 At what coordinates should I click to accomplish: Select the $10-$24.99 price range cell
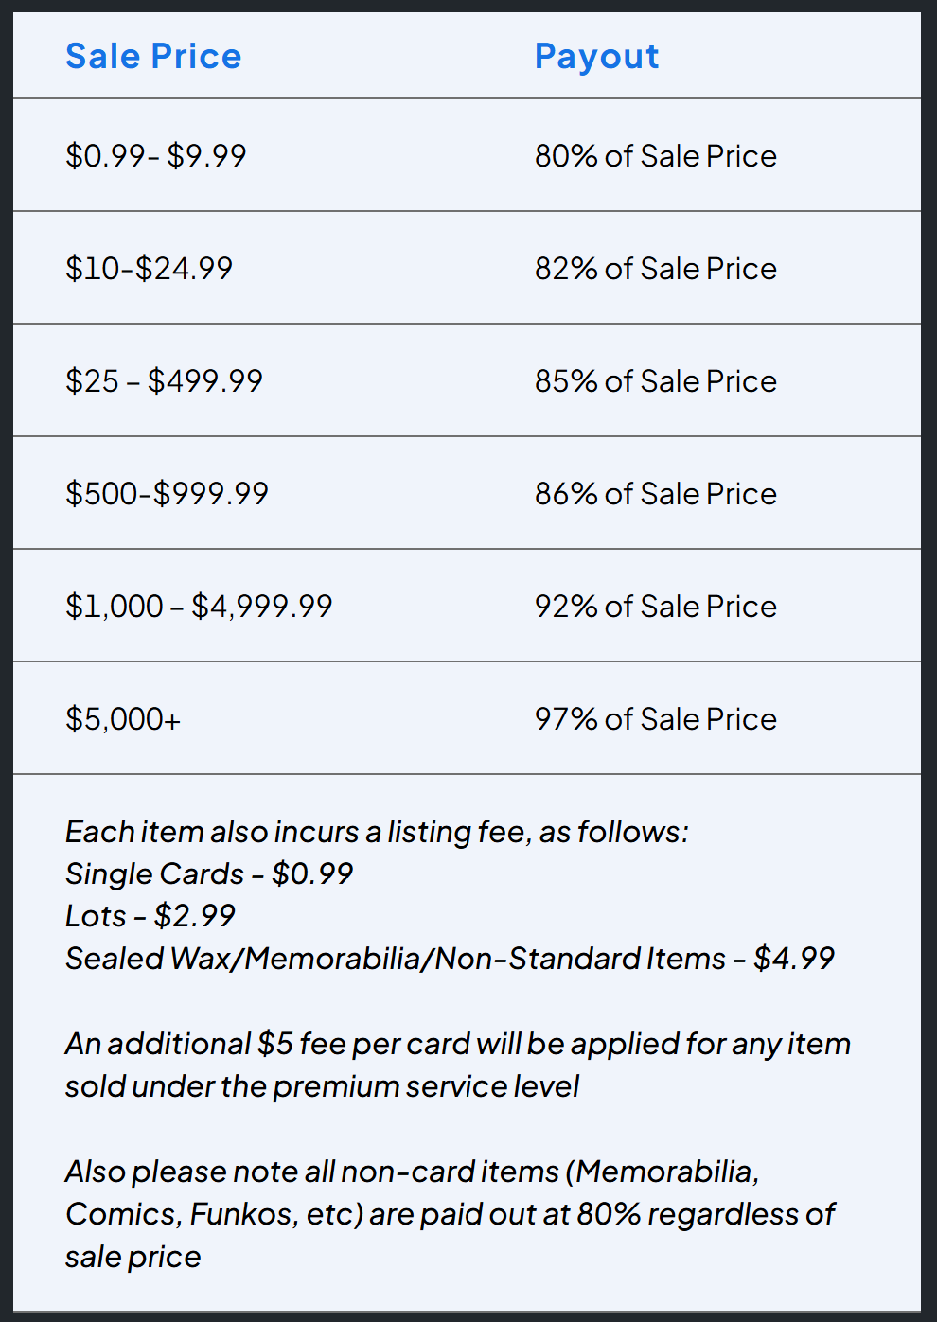pyautogui.click(x=149, y=268)
